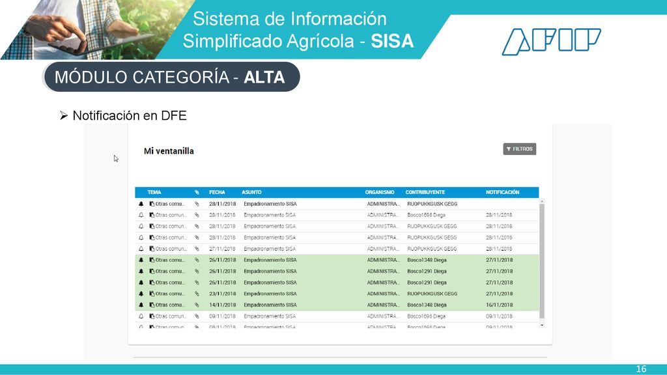Sort by the CONTRIBUYENTE column header
667x375 pixels.
(425, 192)
